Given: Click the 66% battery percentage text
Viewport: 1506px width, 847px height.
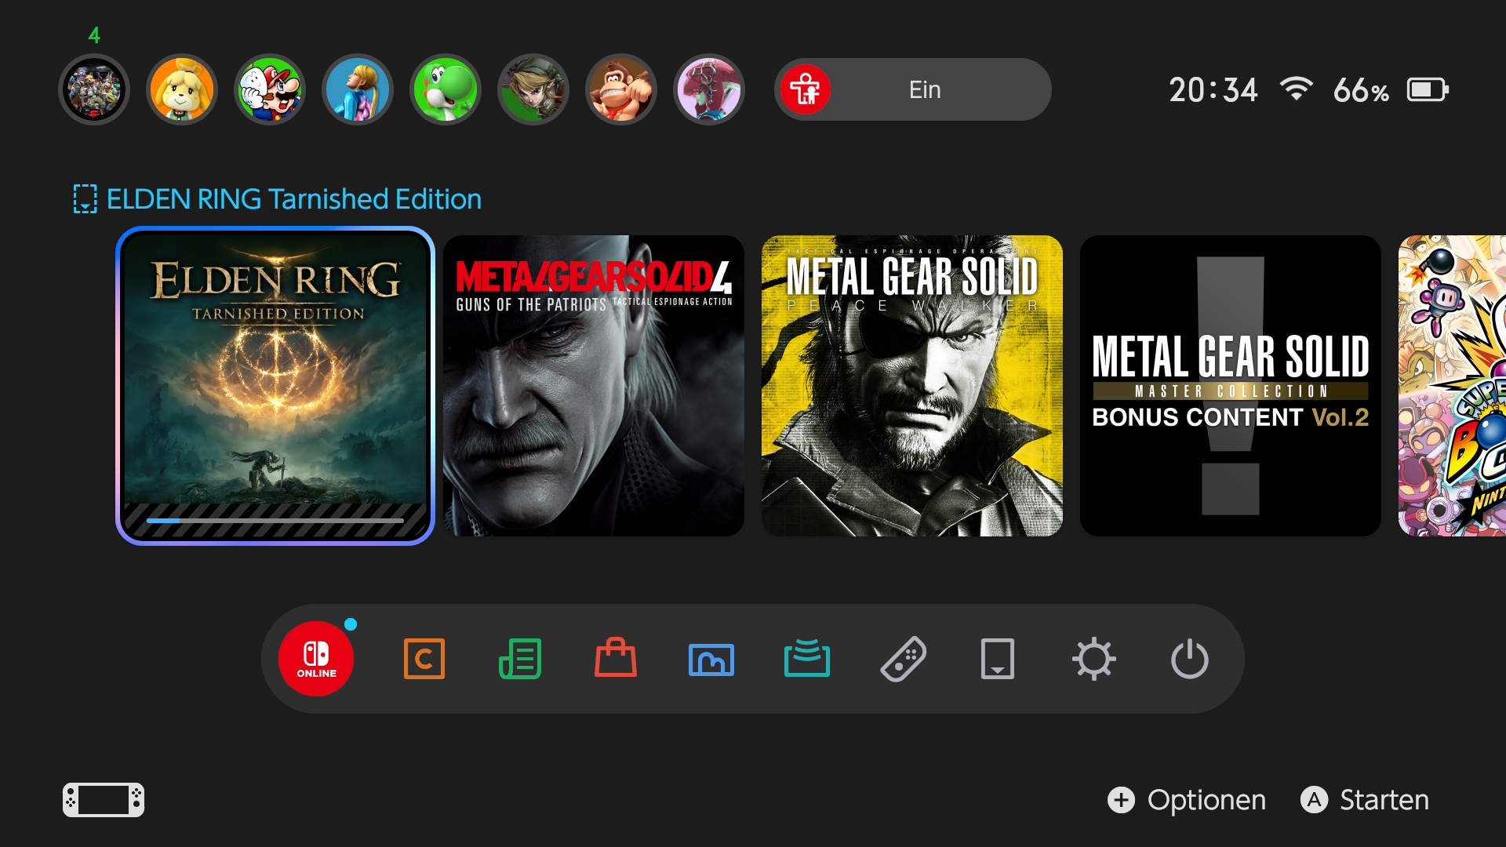Looking at the screenshot, I should pos(1361,91).
